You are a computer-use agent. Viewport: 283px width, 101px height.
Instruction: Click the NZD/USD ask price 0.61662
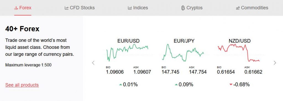pyautogui.click(x=253, y=72)
